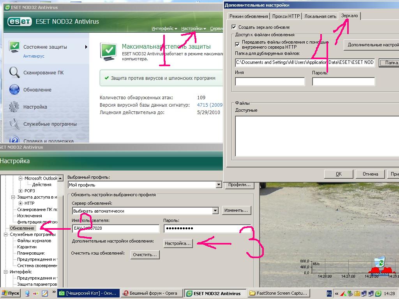Viewport: 399px width, 299px height.
Task: Expand the POP3 tree node
Action: (x=21, y=191)
